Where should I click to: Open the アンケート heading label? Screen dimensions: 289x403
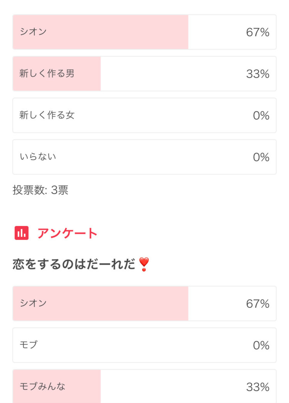click(67, 233)
